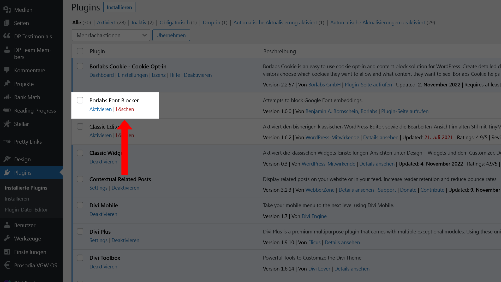This screenshot has height=282, width=501.
Task: Open Benjamin A. Bornschein, Borlabs author link
Action: [x=341, y=111]
